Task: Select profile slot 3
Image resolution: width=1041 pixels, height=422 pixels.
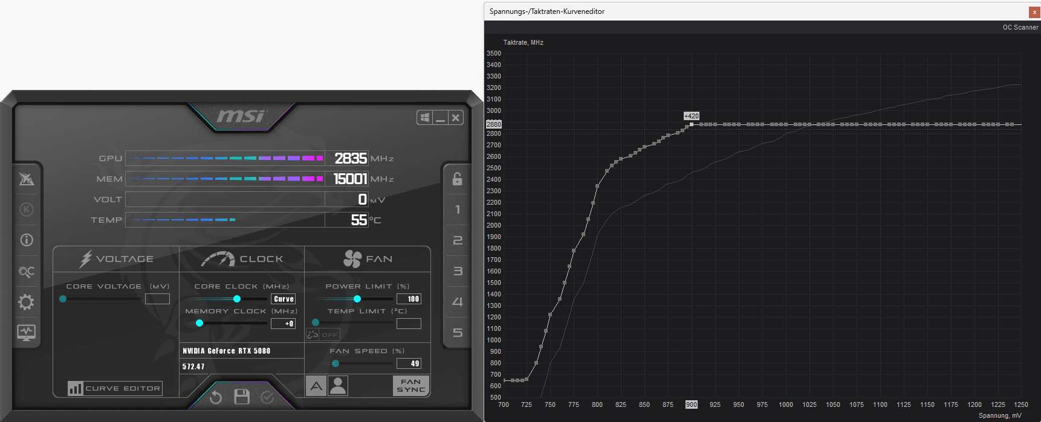Action: (458, 271)
